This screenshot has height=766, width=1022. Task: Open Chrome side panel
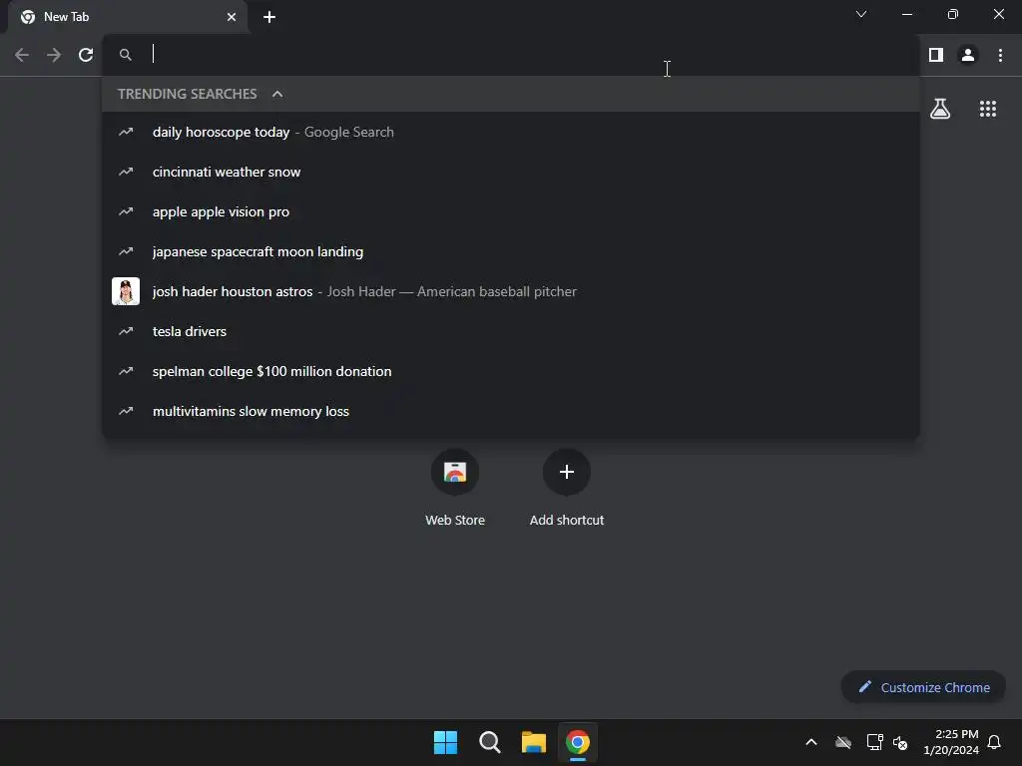936,55
